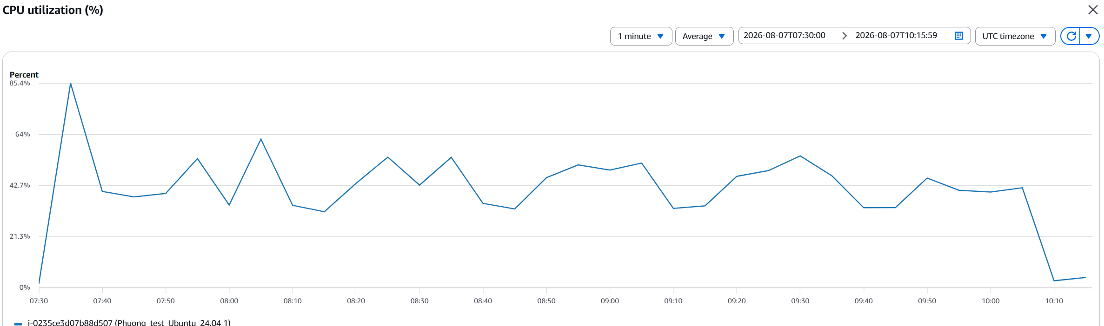Image resolution: width=1104 pixels, height=326 pixels.
Task: Open the calendar date picker icon
Action: click(958, 36)
